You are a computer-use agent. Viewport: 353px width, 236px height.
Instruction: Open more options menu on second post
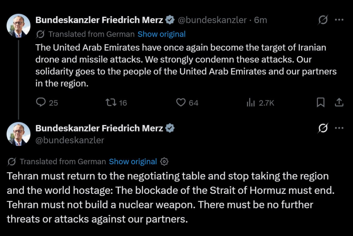[x=339, y=128]
